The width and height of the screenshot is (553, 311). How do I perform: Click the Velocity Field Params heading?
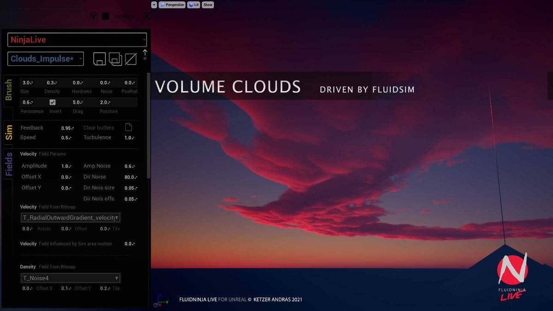tap(43, 154)
